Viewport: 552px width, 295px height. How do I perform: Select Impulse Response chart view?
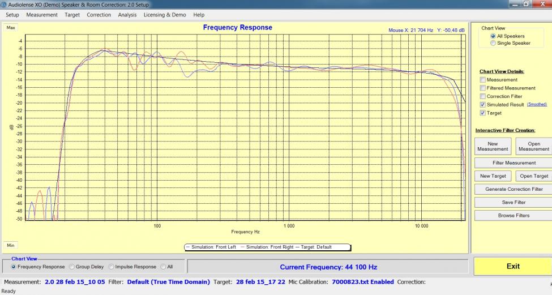111,267
